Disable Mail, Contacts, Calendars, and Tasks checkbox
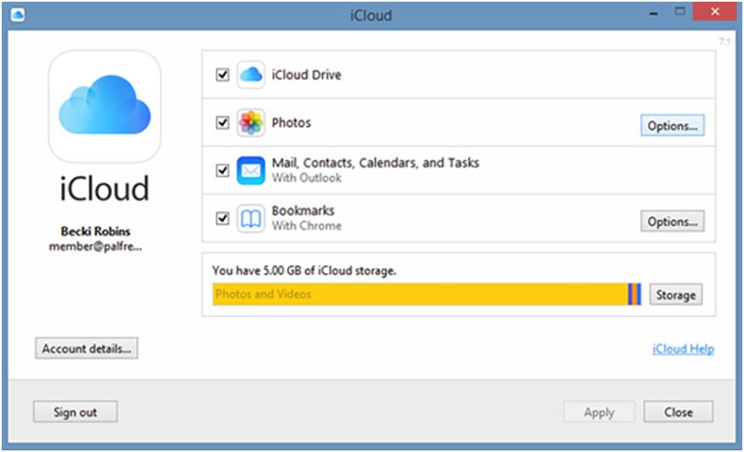Viewport: 744px width, 452px height. coord(223,171)
